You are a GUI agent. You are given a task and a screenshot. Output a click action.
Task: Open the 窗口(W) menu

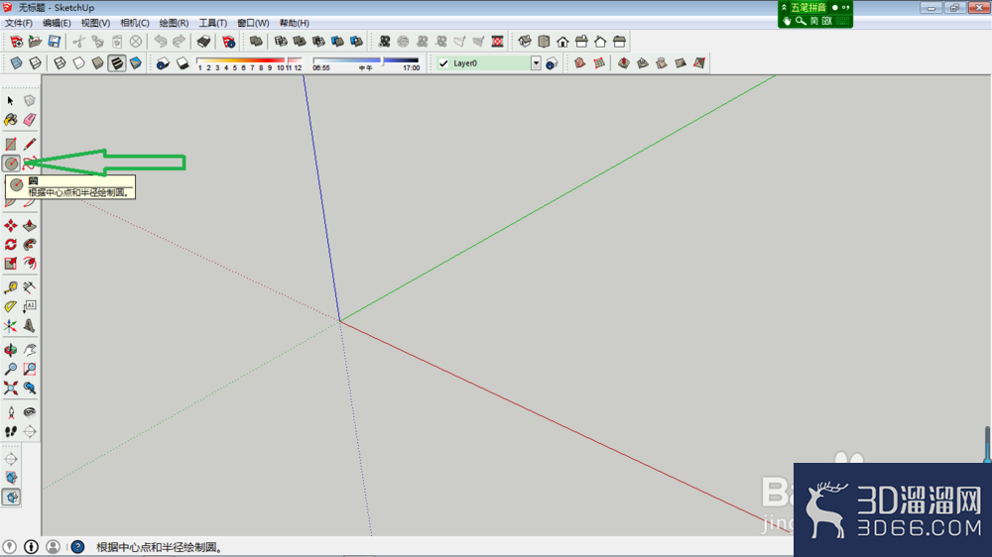(x=253, y=23)
